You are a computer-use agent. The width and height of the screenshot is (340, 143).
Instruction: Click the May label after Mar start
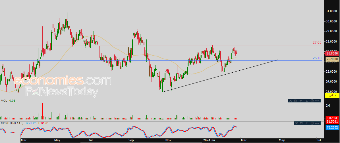57,140
